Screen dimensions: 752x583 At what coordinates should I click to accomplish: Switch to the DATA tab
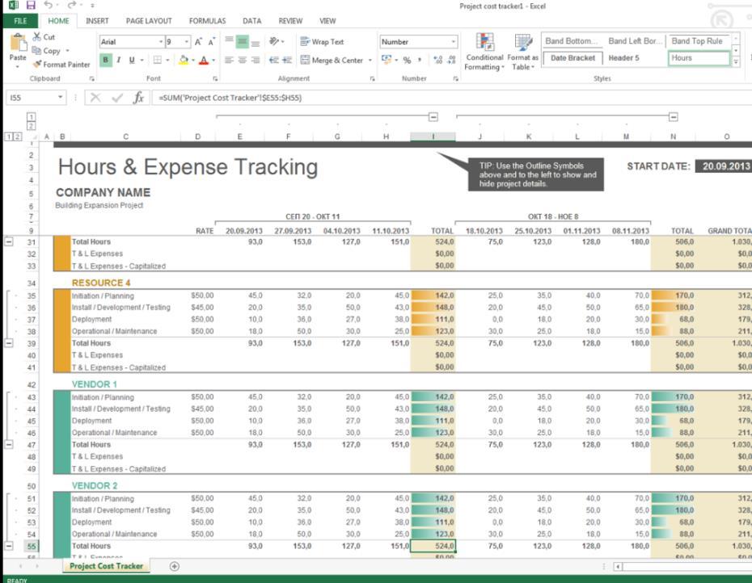coord(251,21)
